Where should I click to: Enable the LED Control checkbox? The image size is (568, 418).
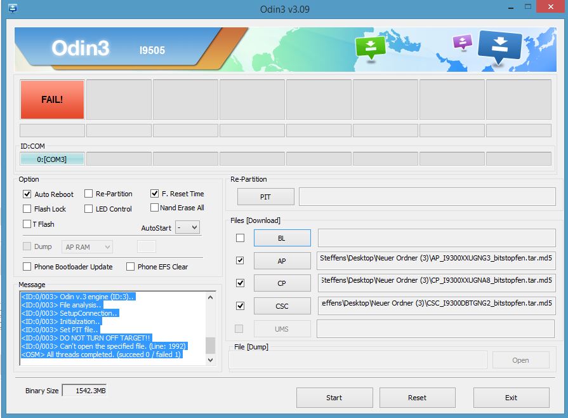click(88, 209)
